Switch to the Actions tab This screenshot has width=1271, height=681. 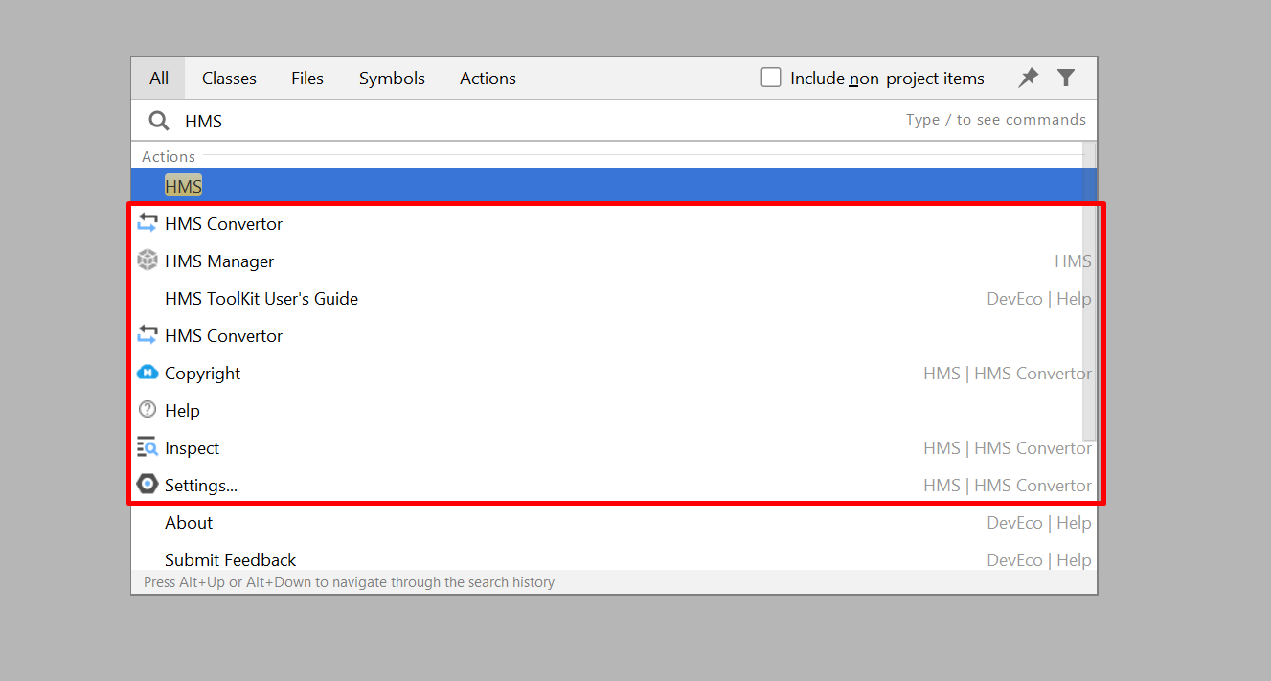tap(488, 79)
